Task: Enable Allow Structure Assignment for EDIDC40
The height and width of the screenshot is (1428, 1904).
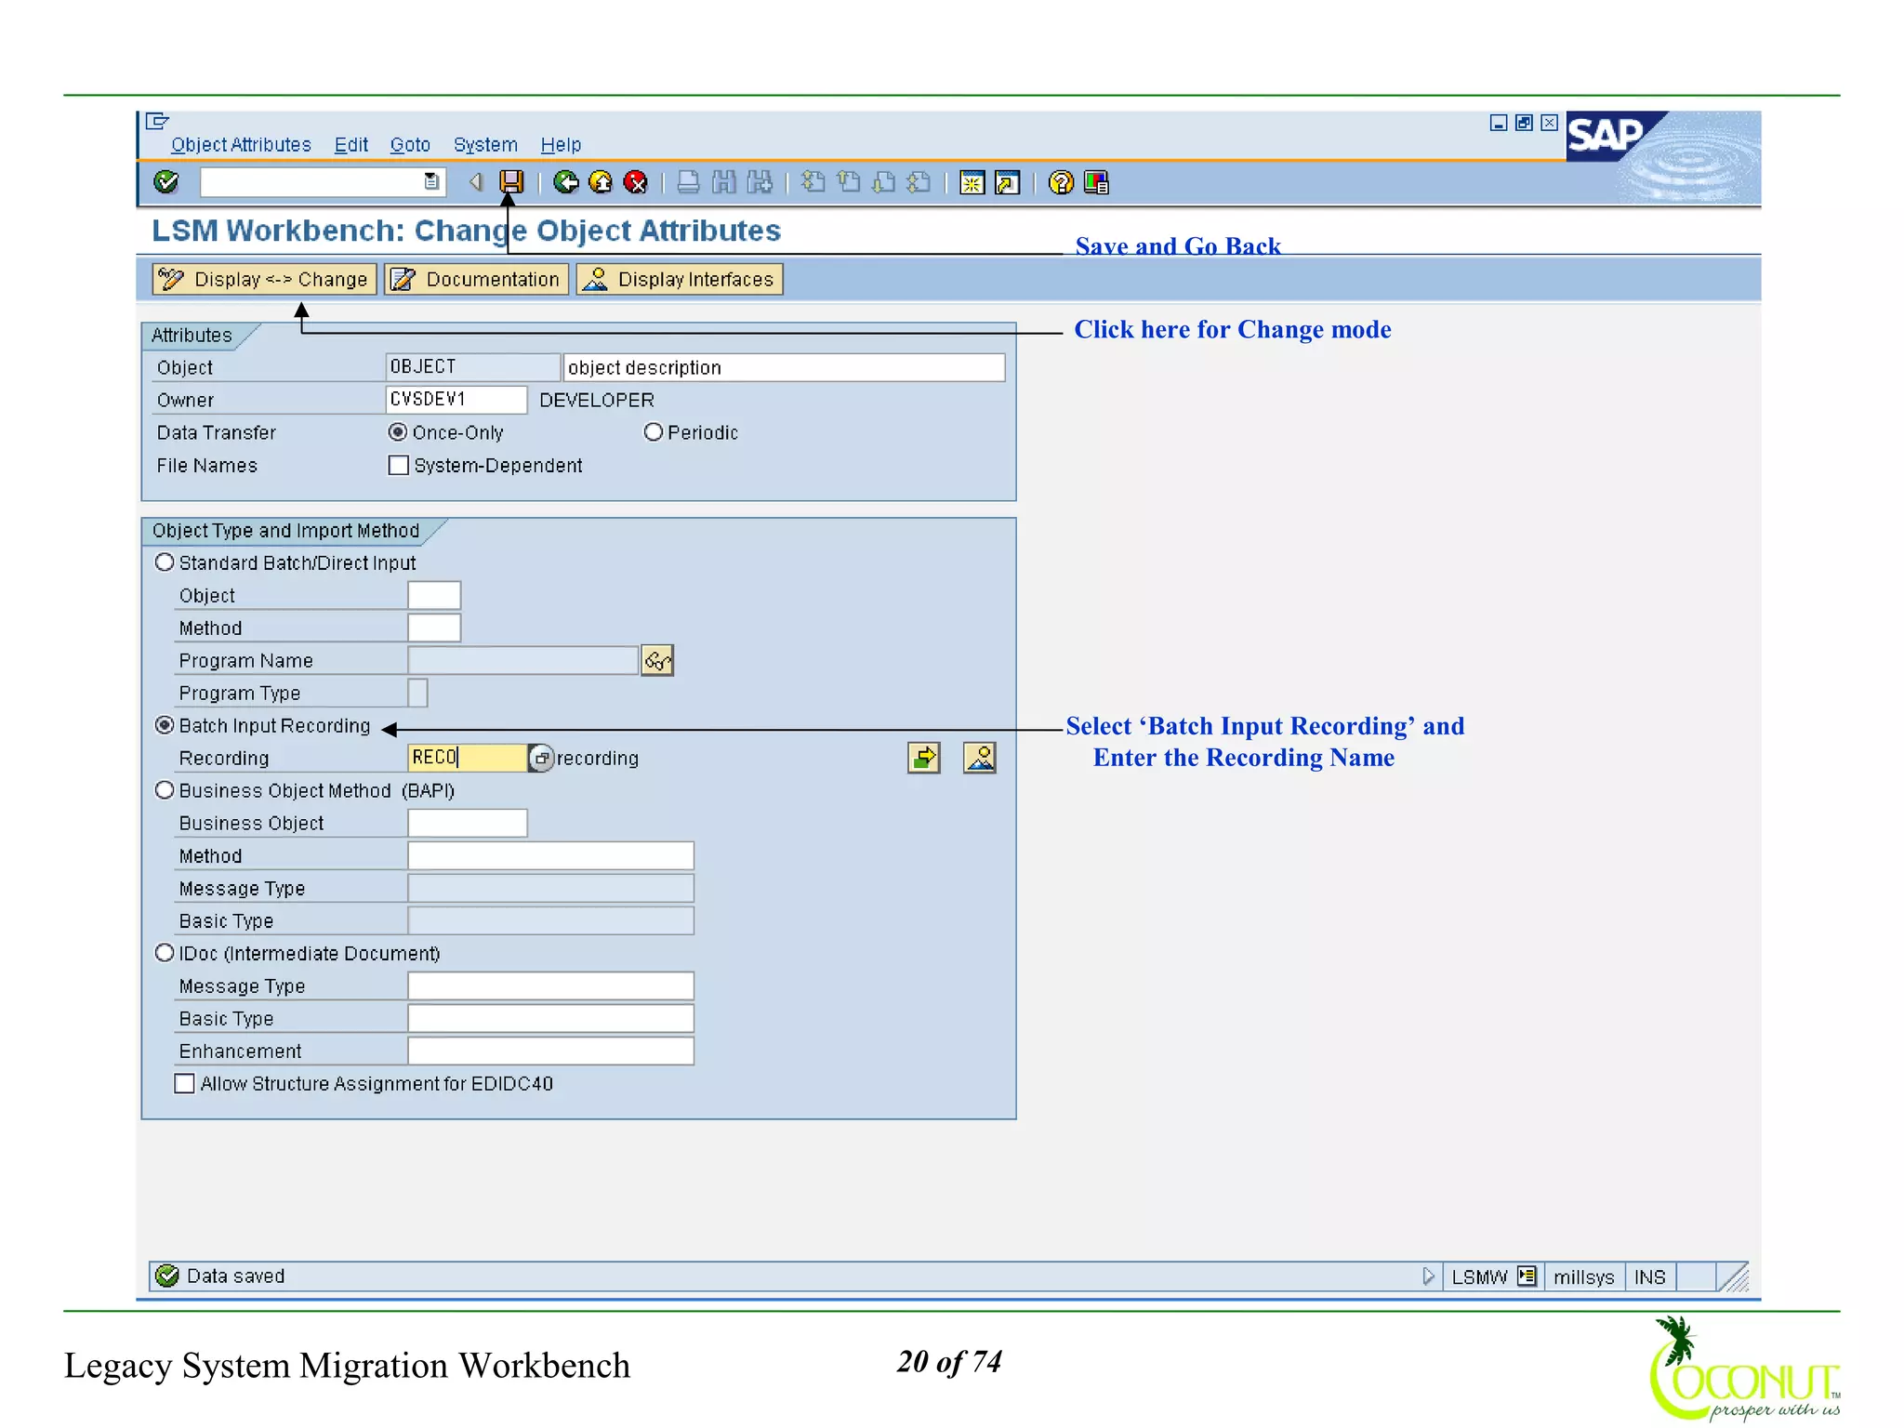Action: coord(185,1083)
